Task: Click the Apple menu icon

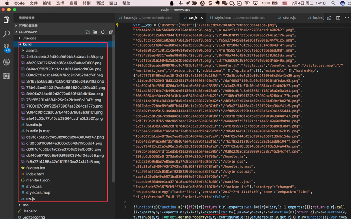Action: point(7,3)
